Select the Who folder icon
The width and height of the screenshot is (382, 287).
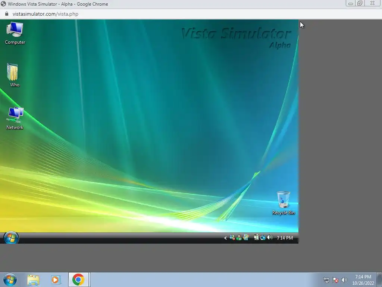[x=14, y=75]
